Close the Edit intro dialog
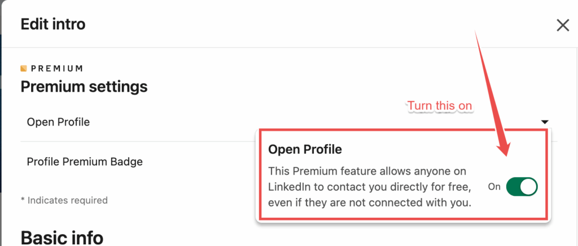 pos(563,25)
